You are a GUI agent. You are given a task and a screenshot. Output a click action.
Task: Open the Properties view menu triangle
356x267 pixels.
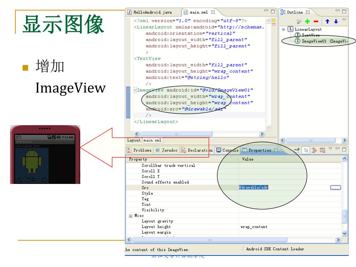(x=330, y=148)
